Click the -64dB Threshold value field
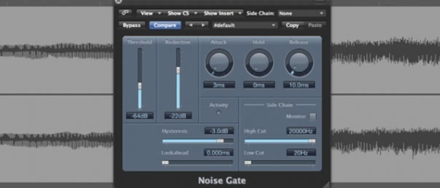This screenshot has height=188, width=440. [x=140, y=116]
